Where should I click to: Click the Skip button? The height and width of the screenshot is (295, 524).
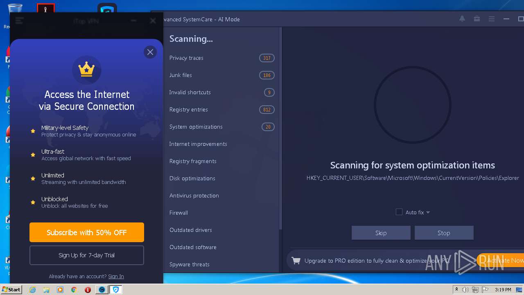pos(381,233)
